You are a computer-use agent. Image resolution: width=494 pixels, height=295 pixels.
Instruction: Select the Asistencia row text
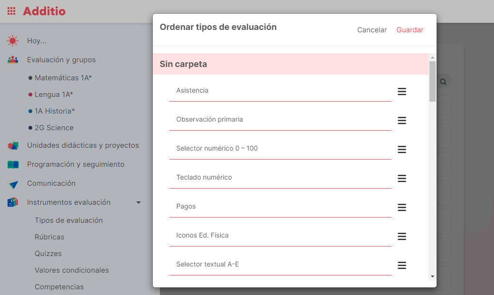(x=192, y=90)
